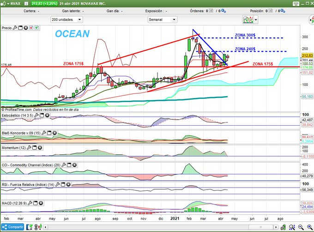Open RSI Fuerza Relativa settings wrench

[57, 184]
